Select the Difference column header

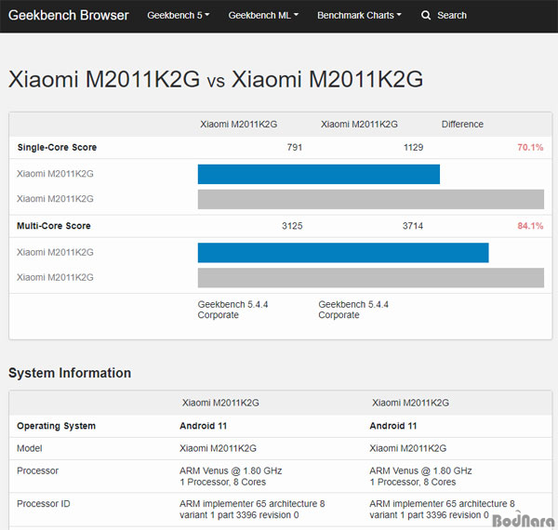click(x=462, y=125)
